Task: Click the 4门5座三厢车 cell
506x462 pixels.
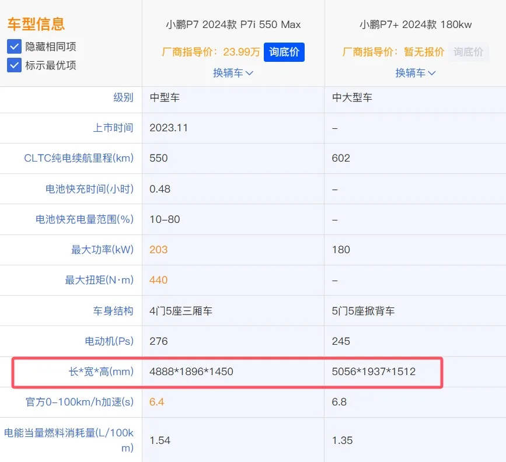Action: 181,311
